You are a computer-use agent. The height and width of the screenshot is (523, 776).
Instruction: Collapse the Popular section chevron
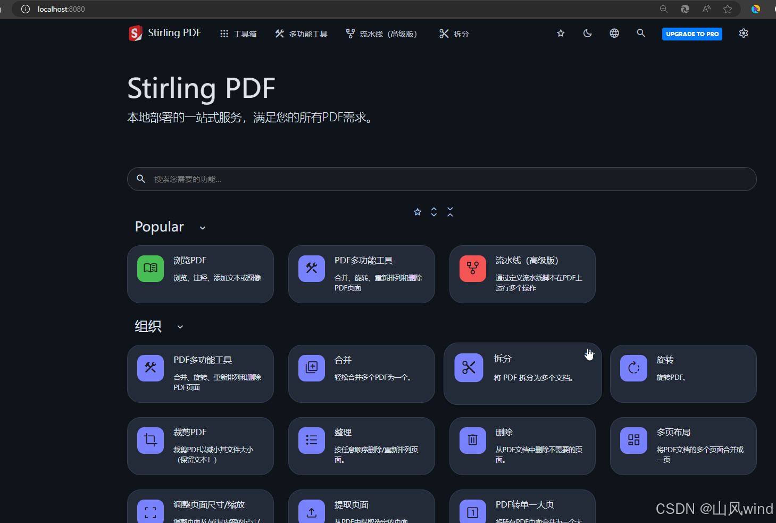click(x=203, y=228)
